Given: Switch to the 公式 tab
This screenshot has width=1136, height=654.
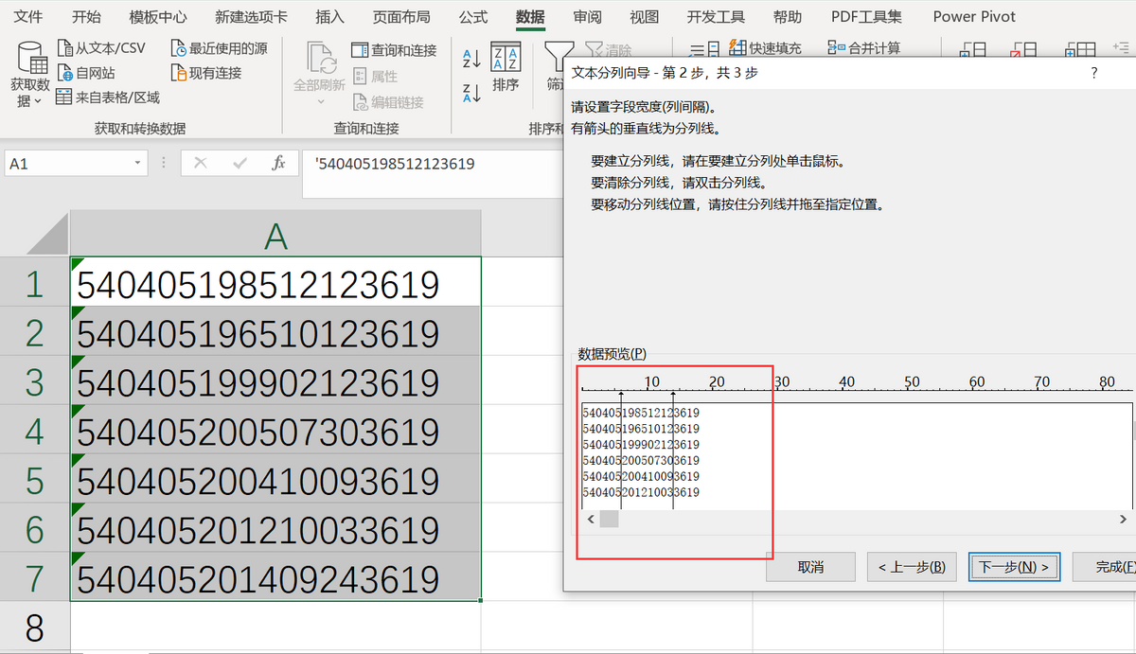Looking at the screenshot, I should click(473, 17).
